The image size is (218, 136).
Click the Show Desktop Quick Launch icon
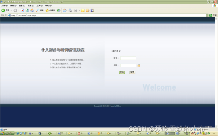[25, 133]
